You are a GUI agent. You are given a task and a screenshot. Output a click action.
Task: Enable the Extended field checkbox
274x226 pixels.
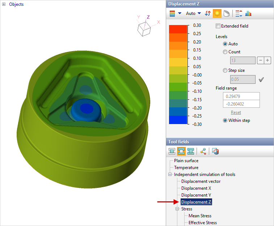pos(218,26)
